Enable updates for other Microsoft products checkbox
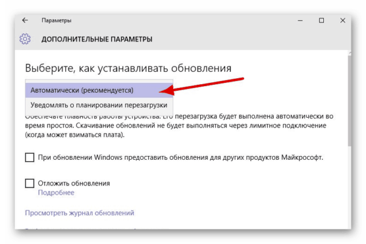 30,157
